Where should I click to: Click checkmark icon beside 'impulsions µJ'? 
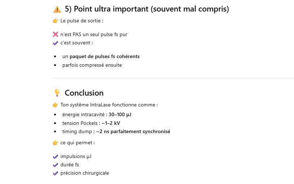point(56,157)
